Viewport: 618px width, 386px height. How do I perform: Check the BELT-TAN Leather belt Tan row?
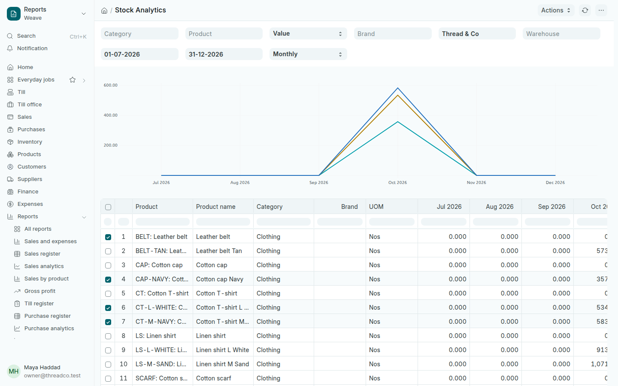coord(108,251)
